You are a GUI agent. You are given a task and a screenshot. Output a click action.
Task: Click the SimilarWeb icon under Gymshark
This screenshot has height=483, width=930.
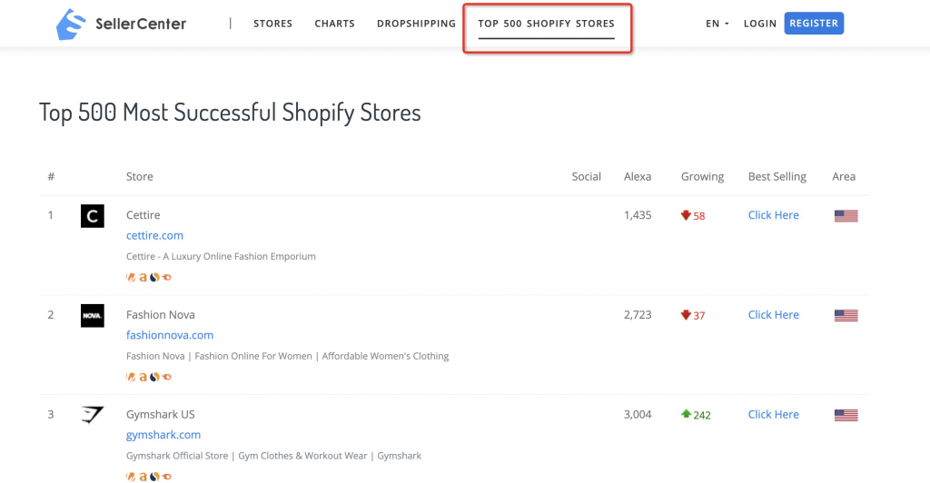154,477
